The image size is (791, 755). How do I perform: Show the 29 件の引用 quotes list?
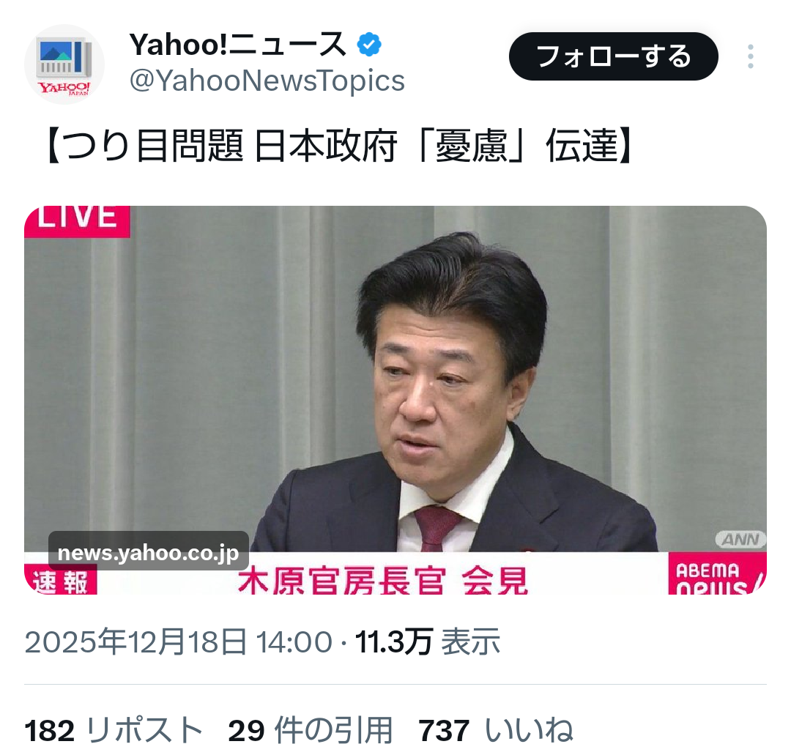[x=311, y=730]
